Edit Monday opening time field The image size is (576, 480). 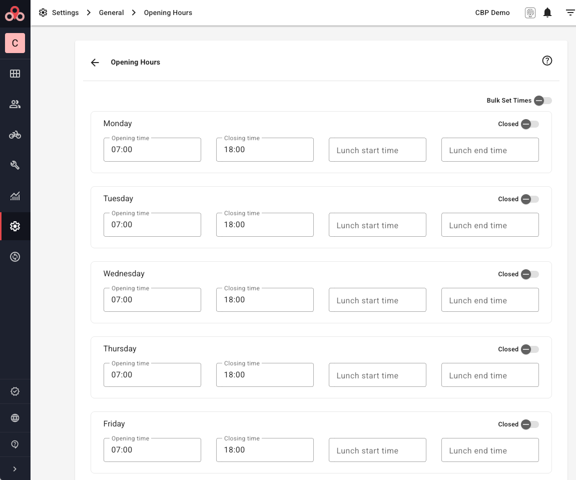click(x=152, y=150)
